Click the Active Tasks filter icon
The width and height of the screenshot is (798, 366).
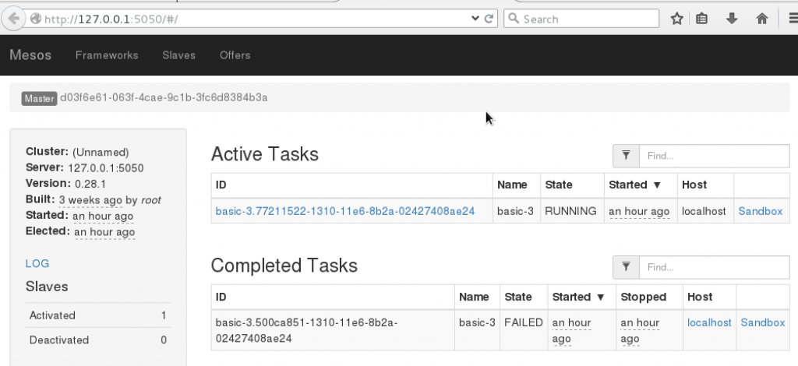[x=626, y=156]
